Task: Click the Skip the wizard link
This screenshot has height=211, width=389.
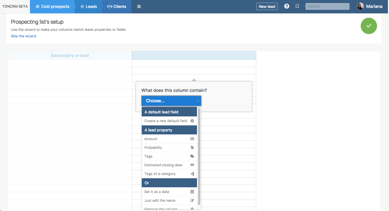Action: coord(23,36)
